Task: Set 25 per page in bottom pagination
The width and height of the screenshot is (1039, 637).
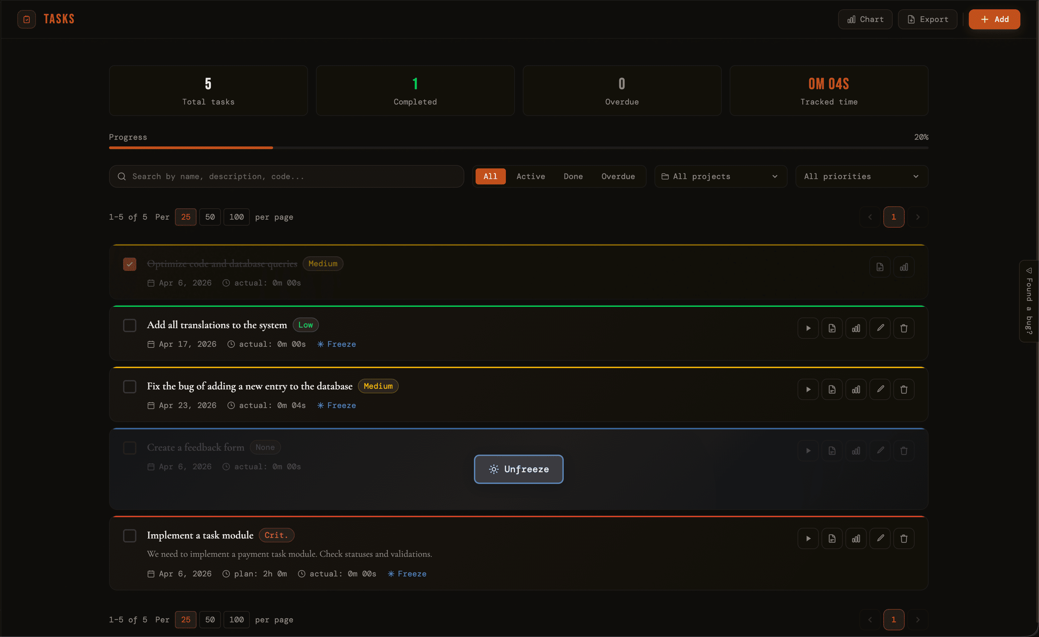Action: (186, 620)
